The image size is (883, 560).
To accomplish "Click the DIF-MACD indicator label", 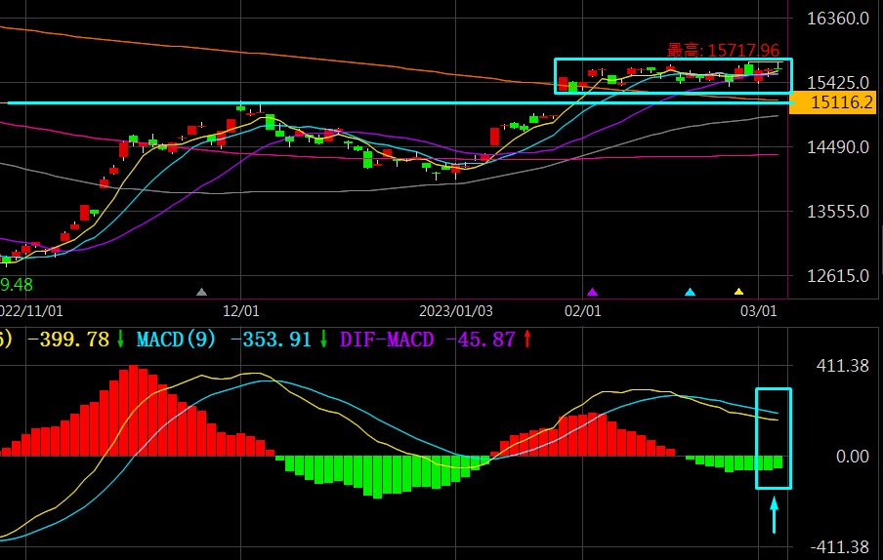I will (387, 340).
